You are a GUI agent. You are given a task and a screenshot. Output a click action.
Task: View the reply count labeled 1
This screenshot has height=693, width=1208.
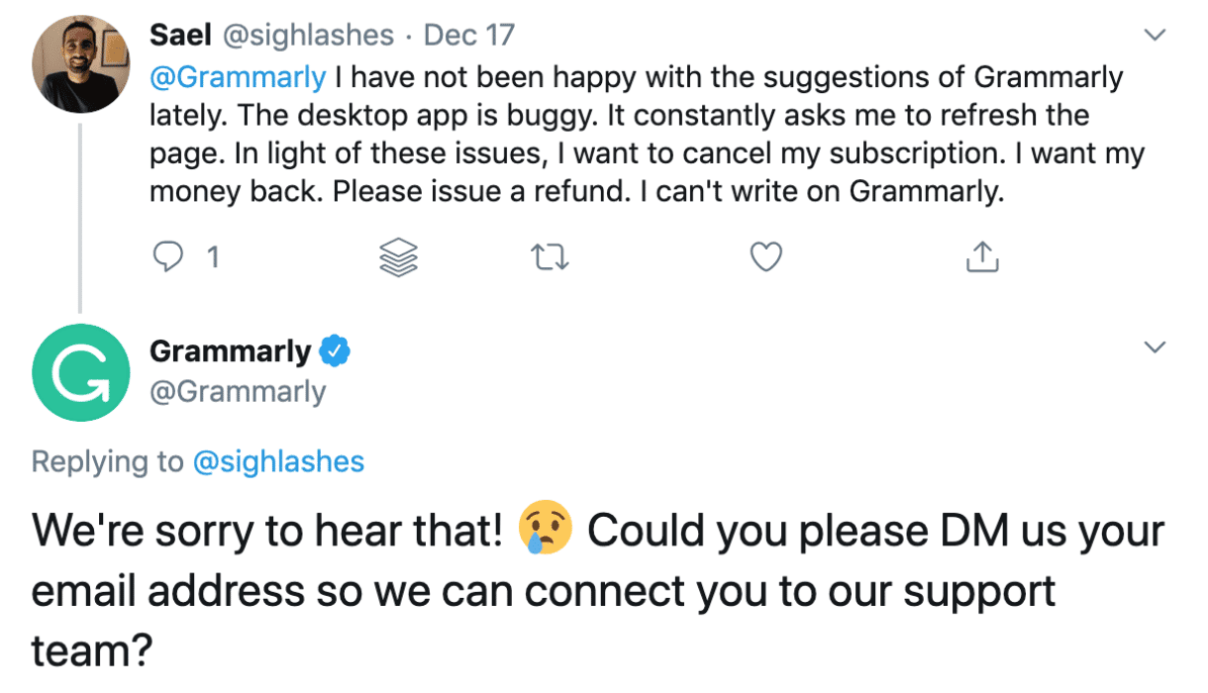point(211,256)
